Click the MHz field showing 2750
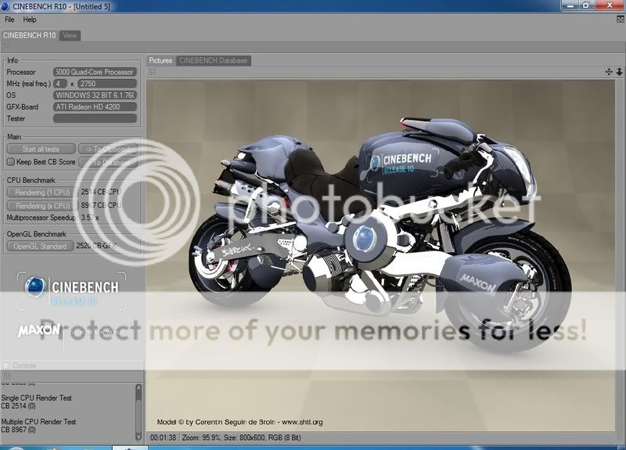 click(107, 84)
